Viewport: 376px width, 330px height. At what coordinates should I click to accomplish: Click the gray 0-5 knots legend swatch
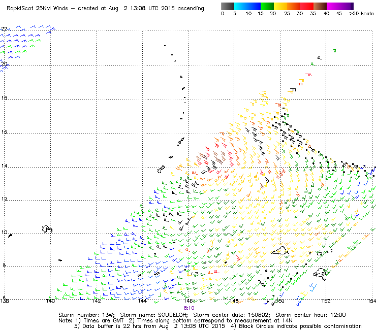pos(228,6)
